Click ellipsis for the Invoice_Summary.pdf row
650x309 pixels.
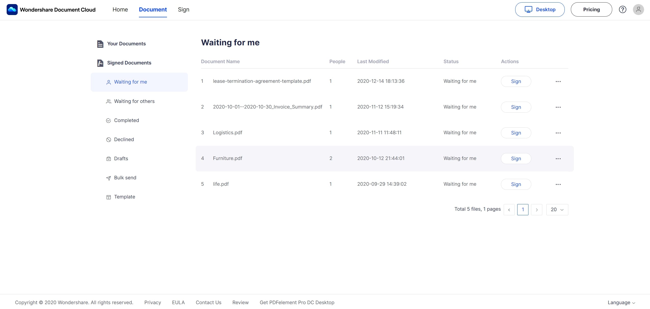[558, 107]
